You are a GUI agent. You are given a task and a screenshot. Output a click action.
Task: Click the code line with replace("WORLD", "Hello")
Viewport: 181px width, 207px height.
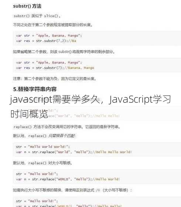[x=68, y=179]
